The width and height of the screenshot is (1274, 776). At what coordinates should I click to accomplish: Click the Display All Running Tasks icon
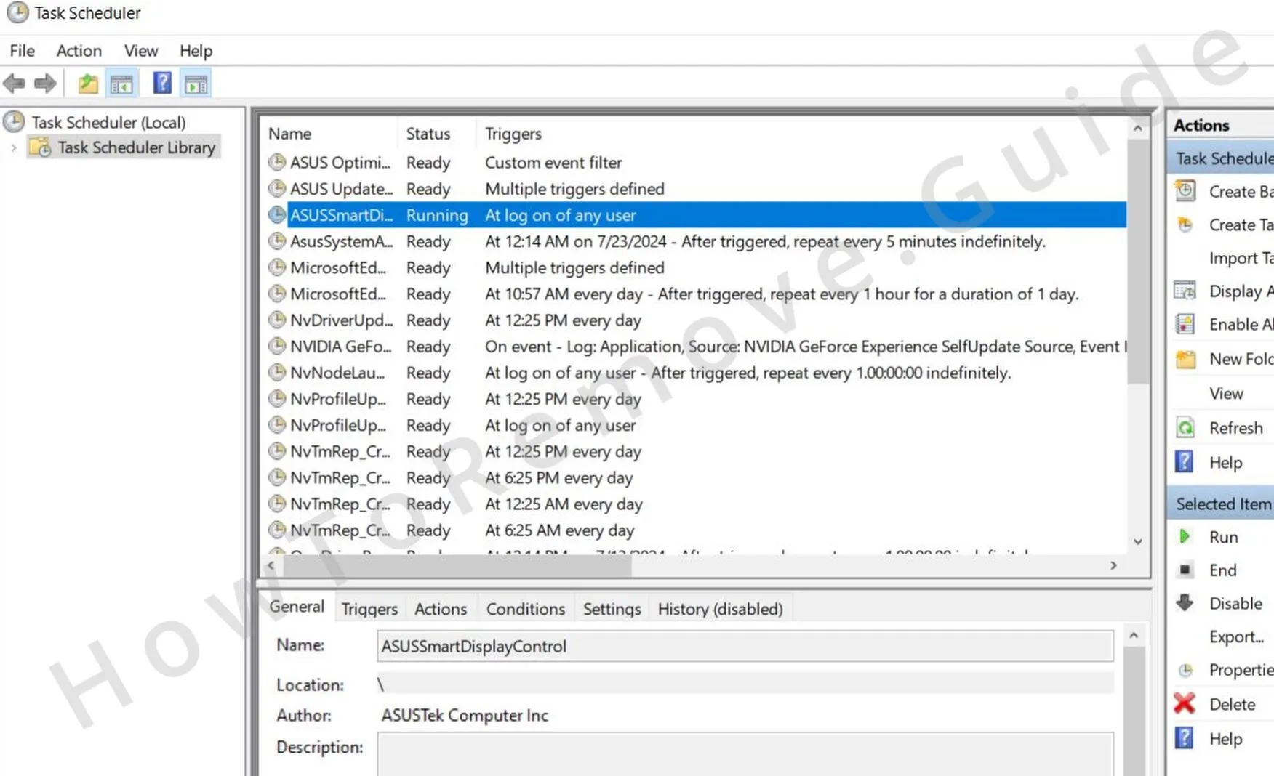(1185, 291)
